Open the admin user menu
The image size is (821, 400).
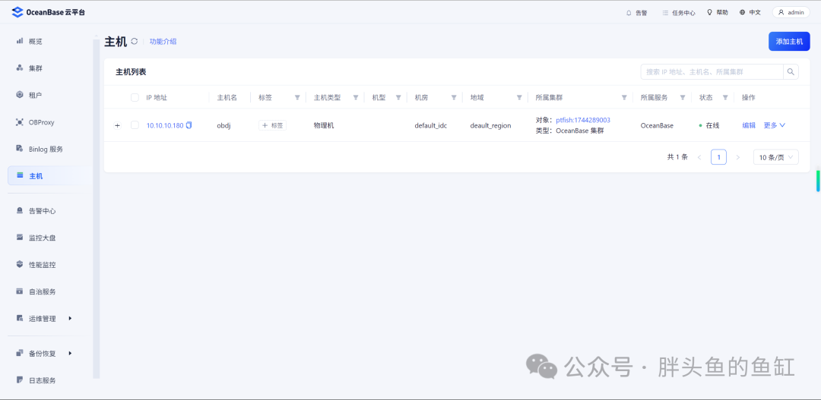(x=791, y=13)
